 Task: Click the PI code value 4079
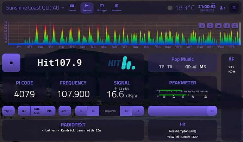click(25, 94)
